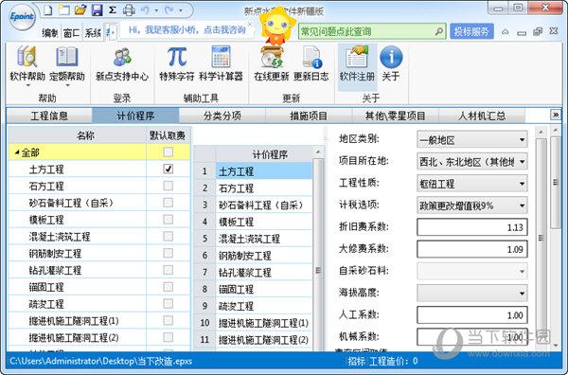The height and width of the screenshot is (375, 568).
Task: Click the settings panel inner scrollbar
Action: [541, 238]
